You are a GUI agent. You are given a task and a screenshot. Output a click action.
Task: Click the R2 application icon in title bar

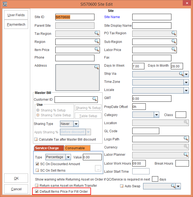(5, 4)
